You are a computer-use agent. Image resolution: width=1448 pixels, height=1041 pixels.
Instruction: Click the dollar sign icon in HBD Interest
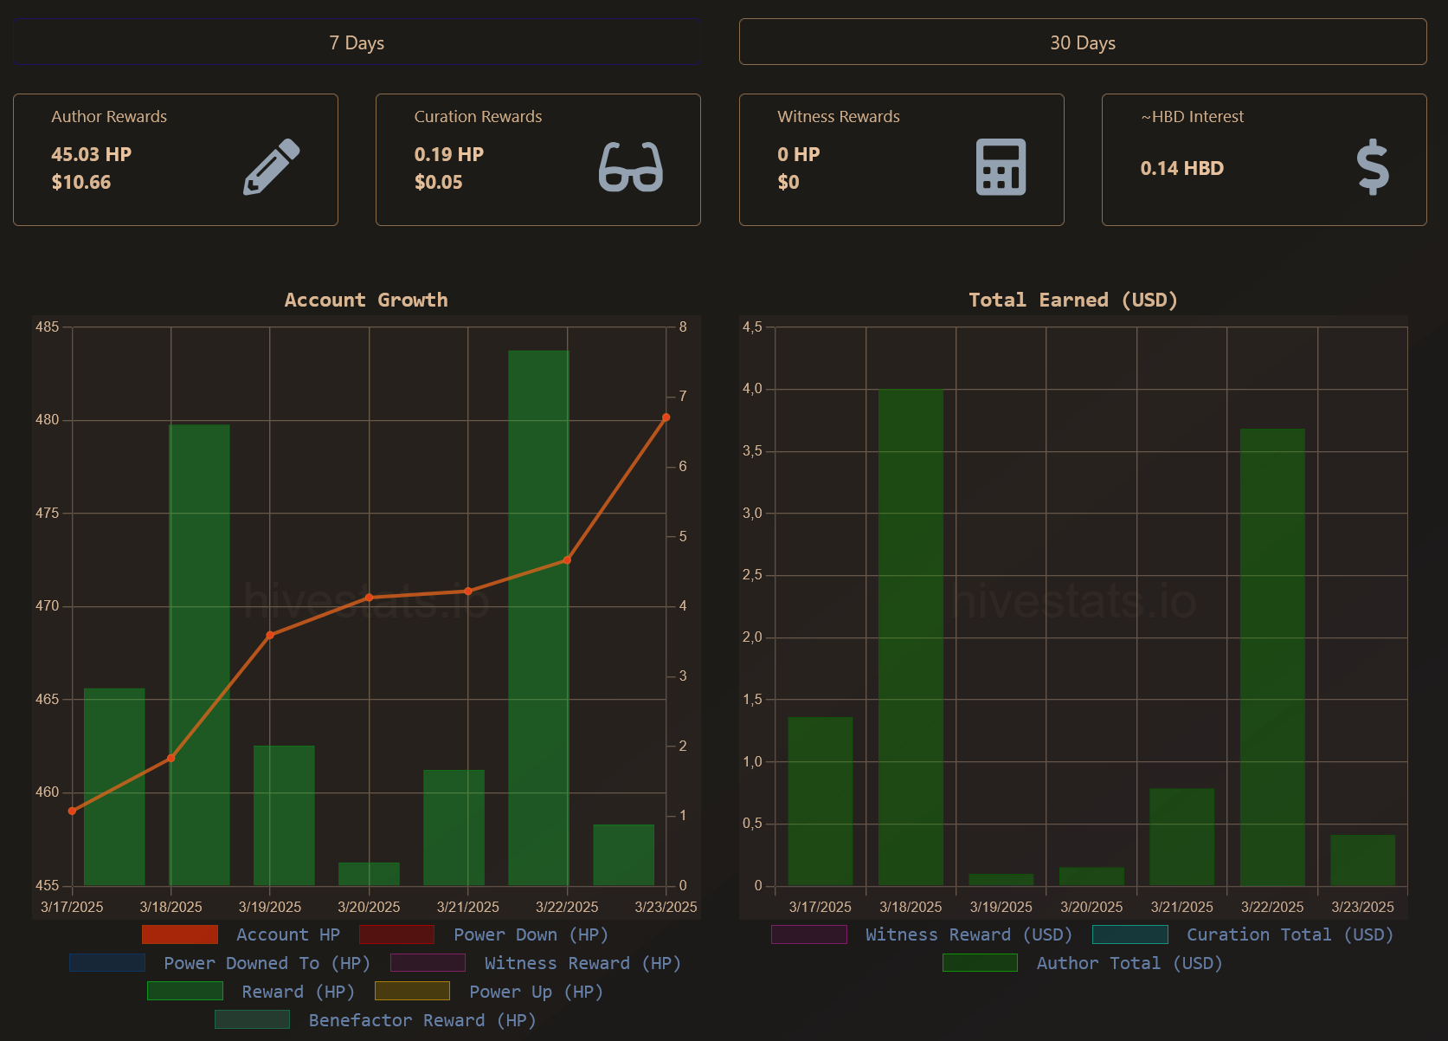[x=1372, y=166]
